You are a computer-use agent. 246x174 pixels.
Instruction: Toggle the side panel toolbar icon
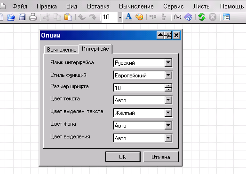(x=226, y=17)
